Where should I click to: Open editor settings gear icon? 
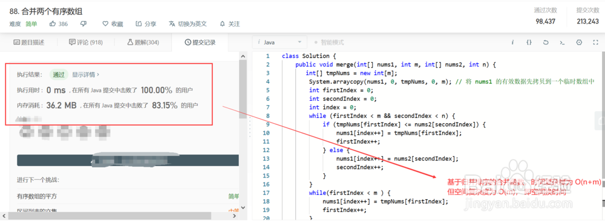pyautogui.click(x=579, y=42)
